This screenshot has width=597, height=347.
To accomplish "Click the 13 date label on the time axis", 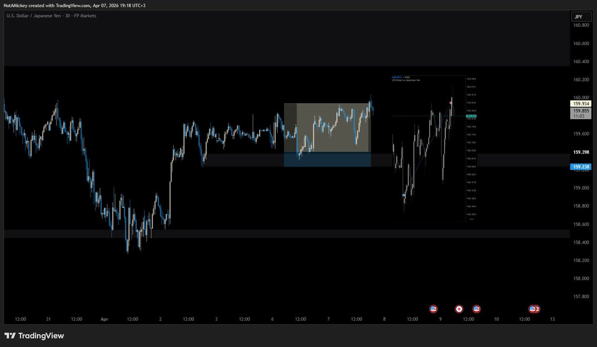I will coord(552,319).
